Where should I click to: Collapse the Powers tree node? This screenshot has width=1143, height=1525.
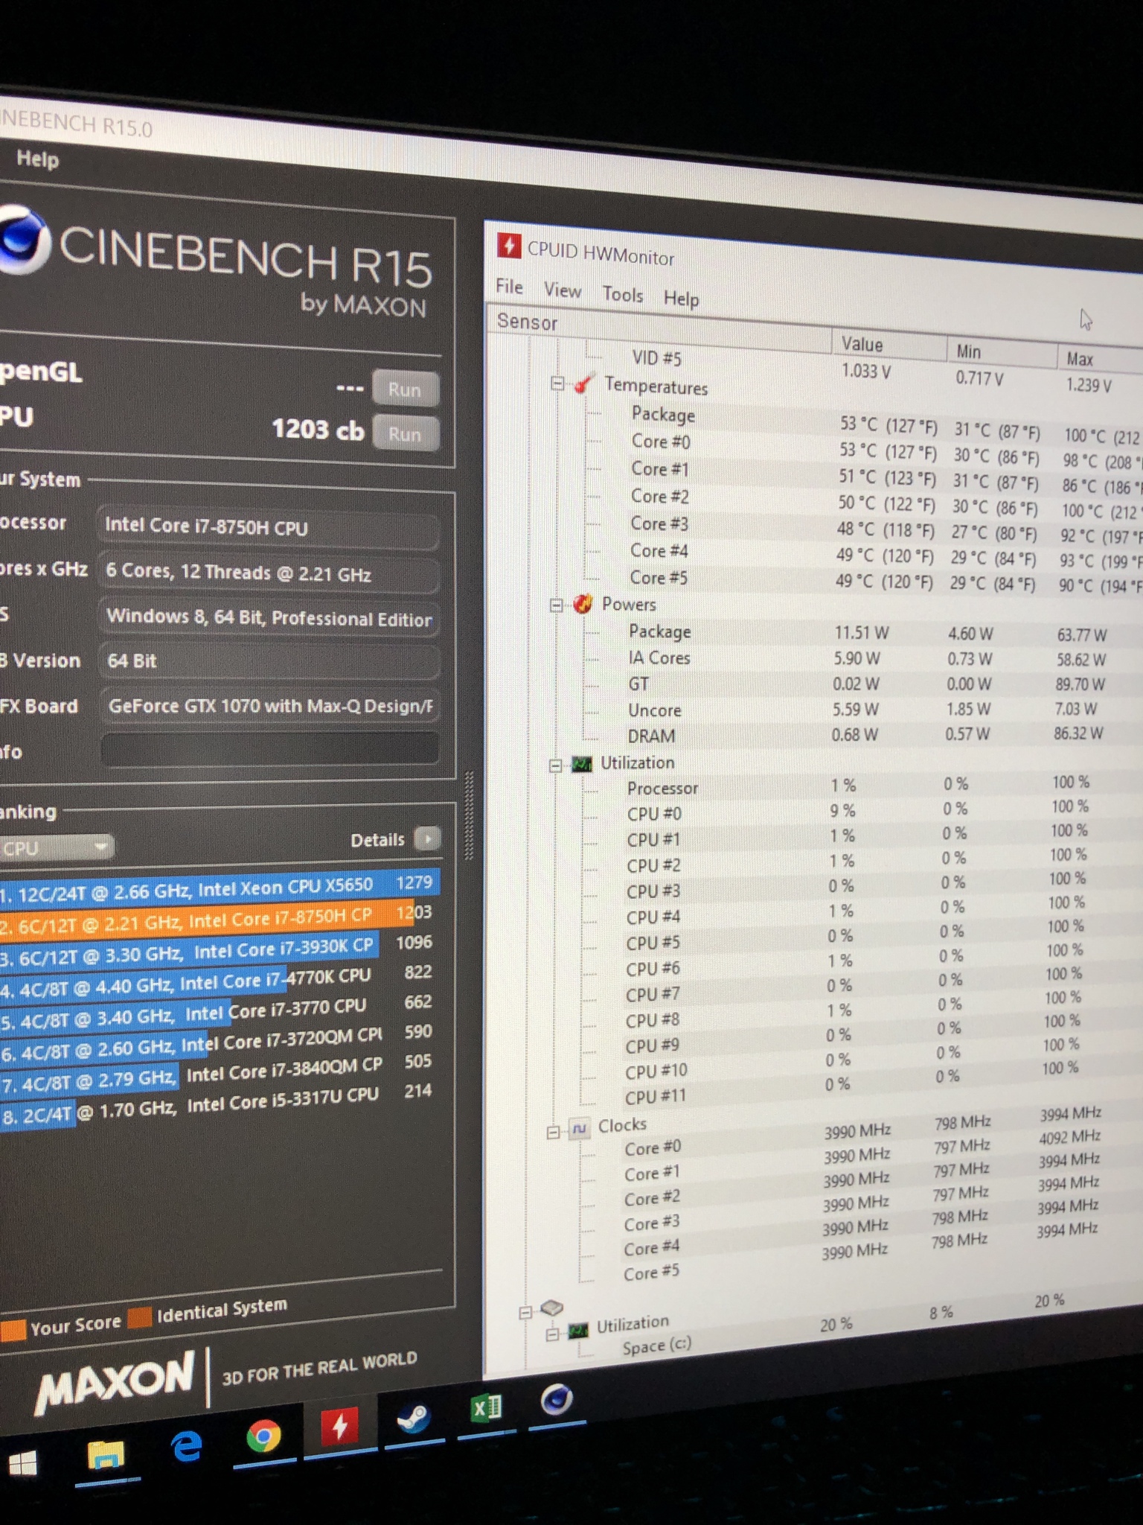point(555,605)
